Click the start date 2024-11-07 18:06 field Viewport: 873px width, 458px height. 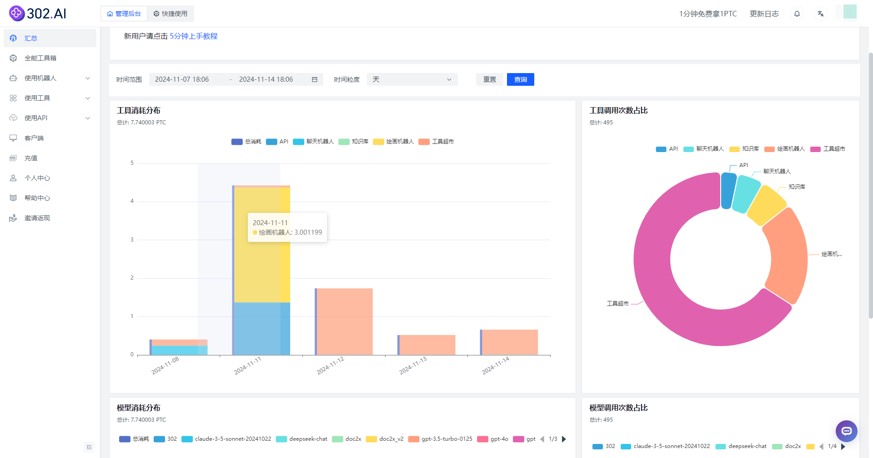182,79
